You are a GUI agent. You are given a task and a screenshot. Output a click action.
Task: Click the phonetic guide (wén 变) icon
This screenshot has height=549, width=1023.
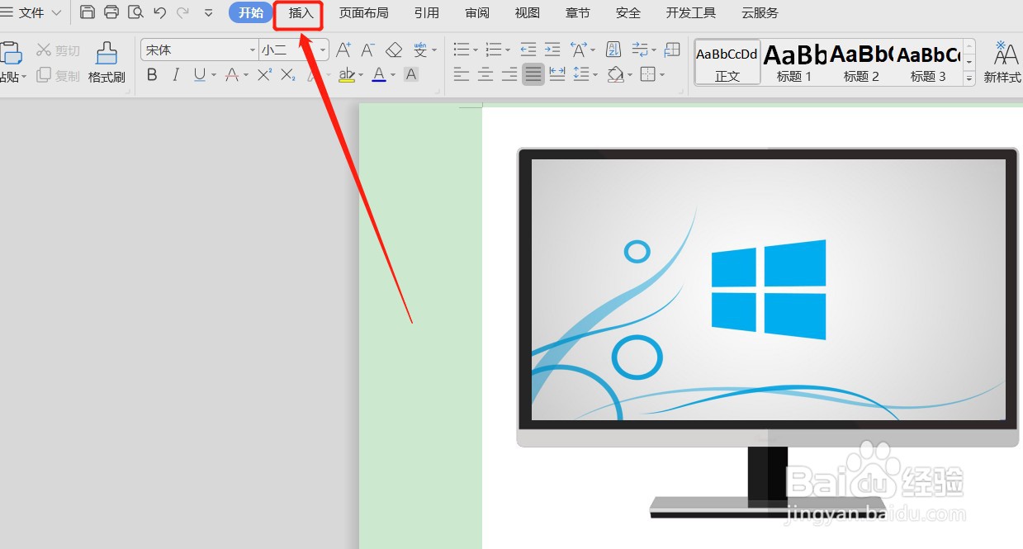(420, 50)
